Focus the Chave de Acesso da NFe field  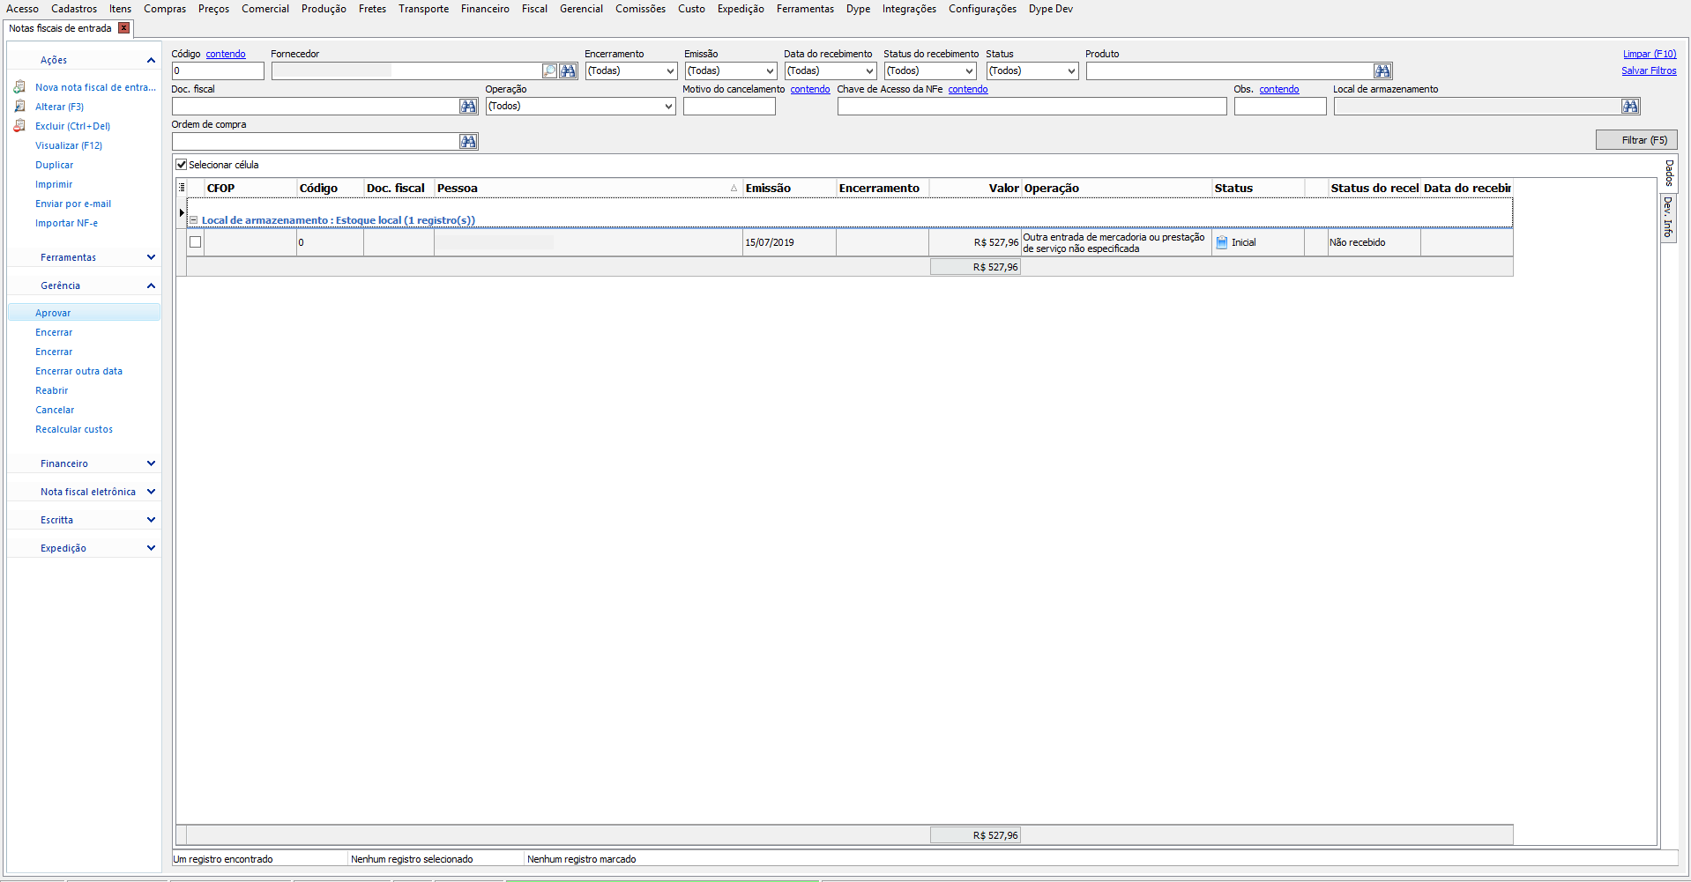click(1032, 106)
